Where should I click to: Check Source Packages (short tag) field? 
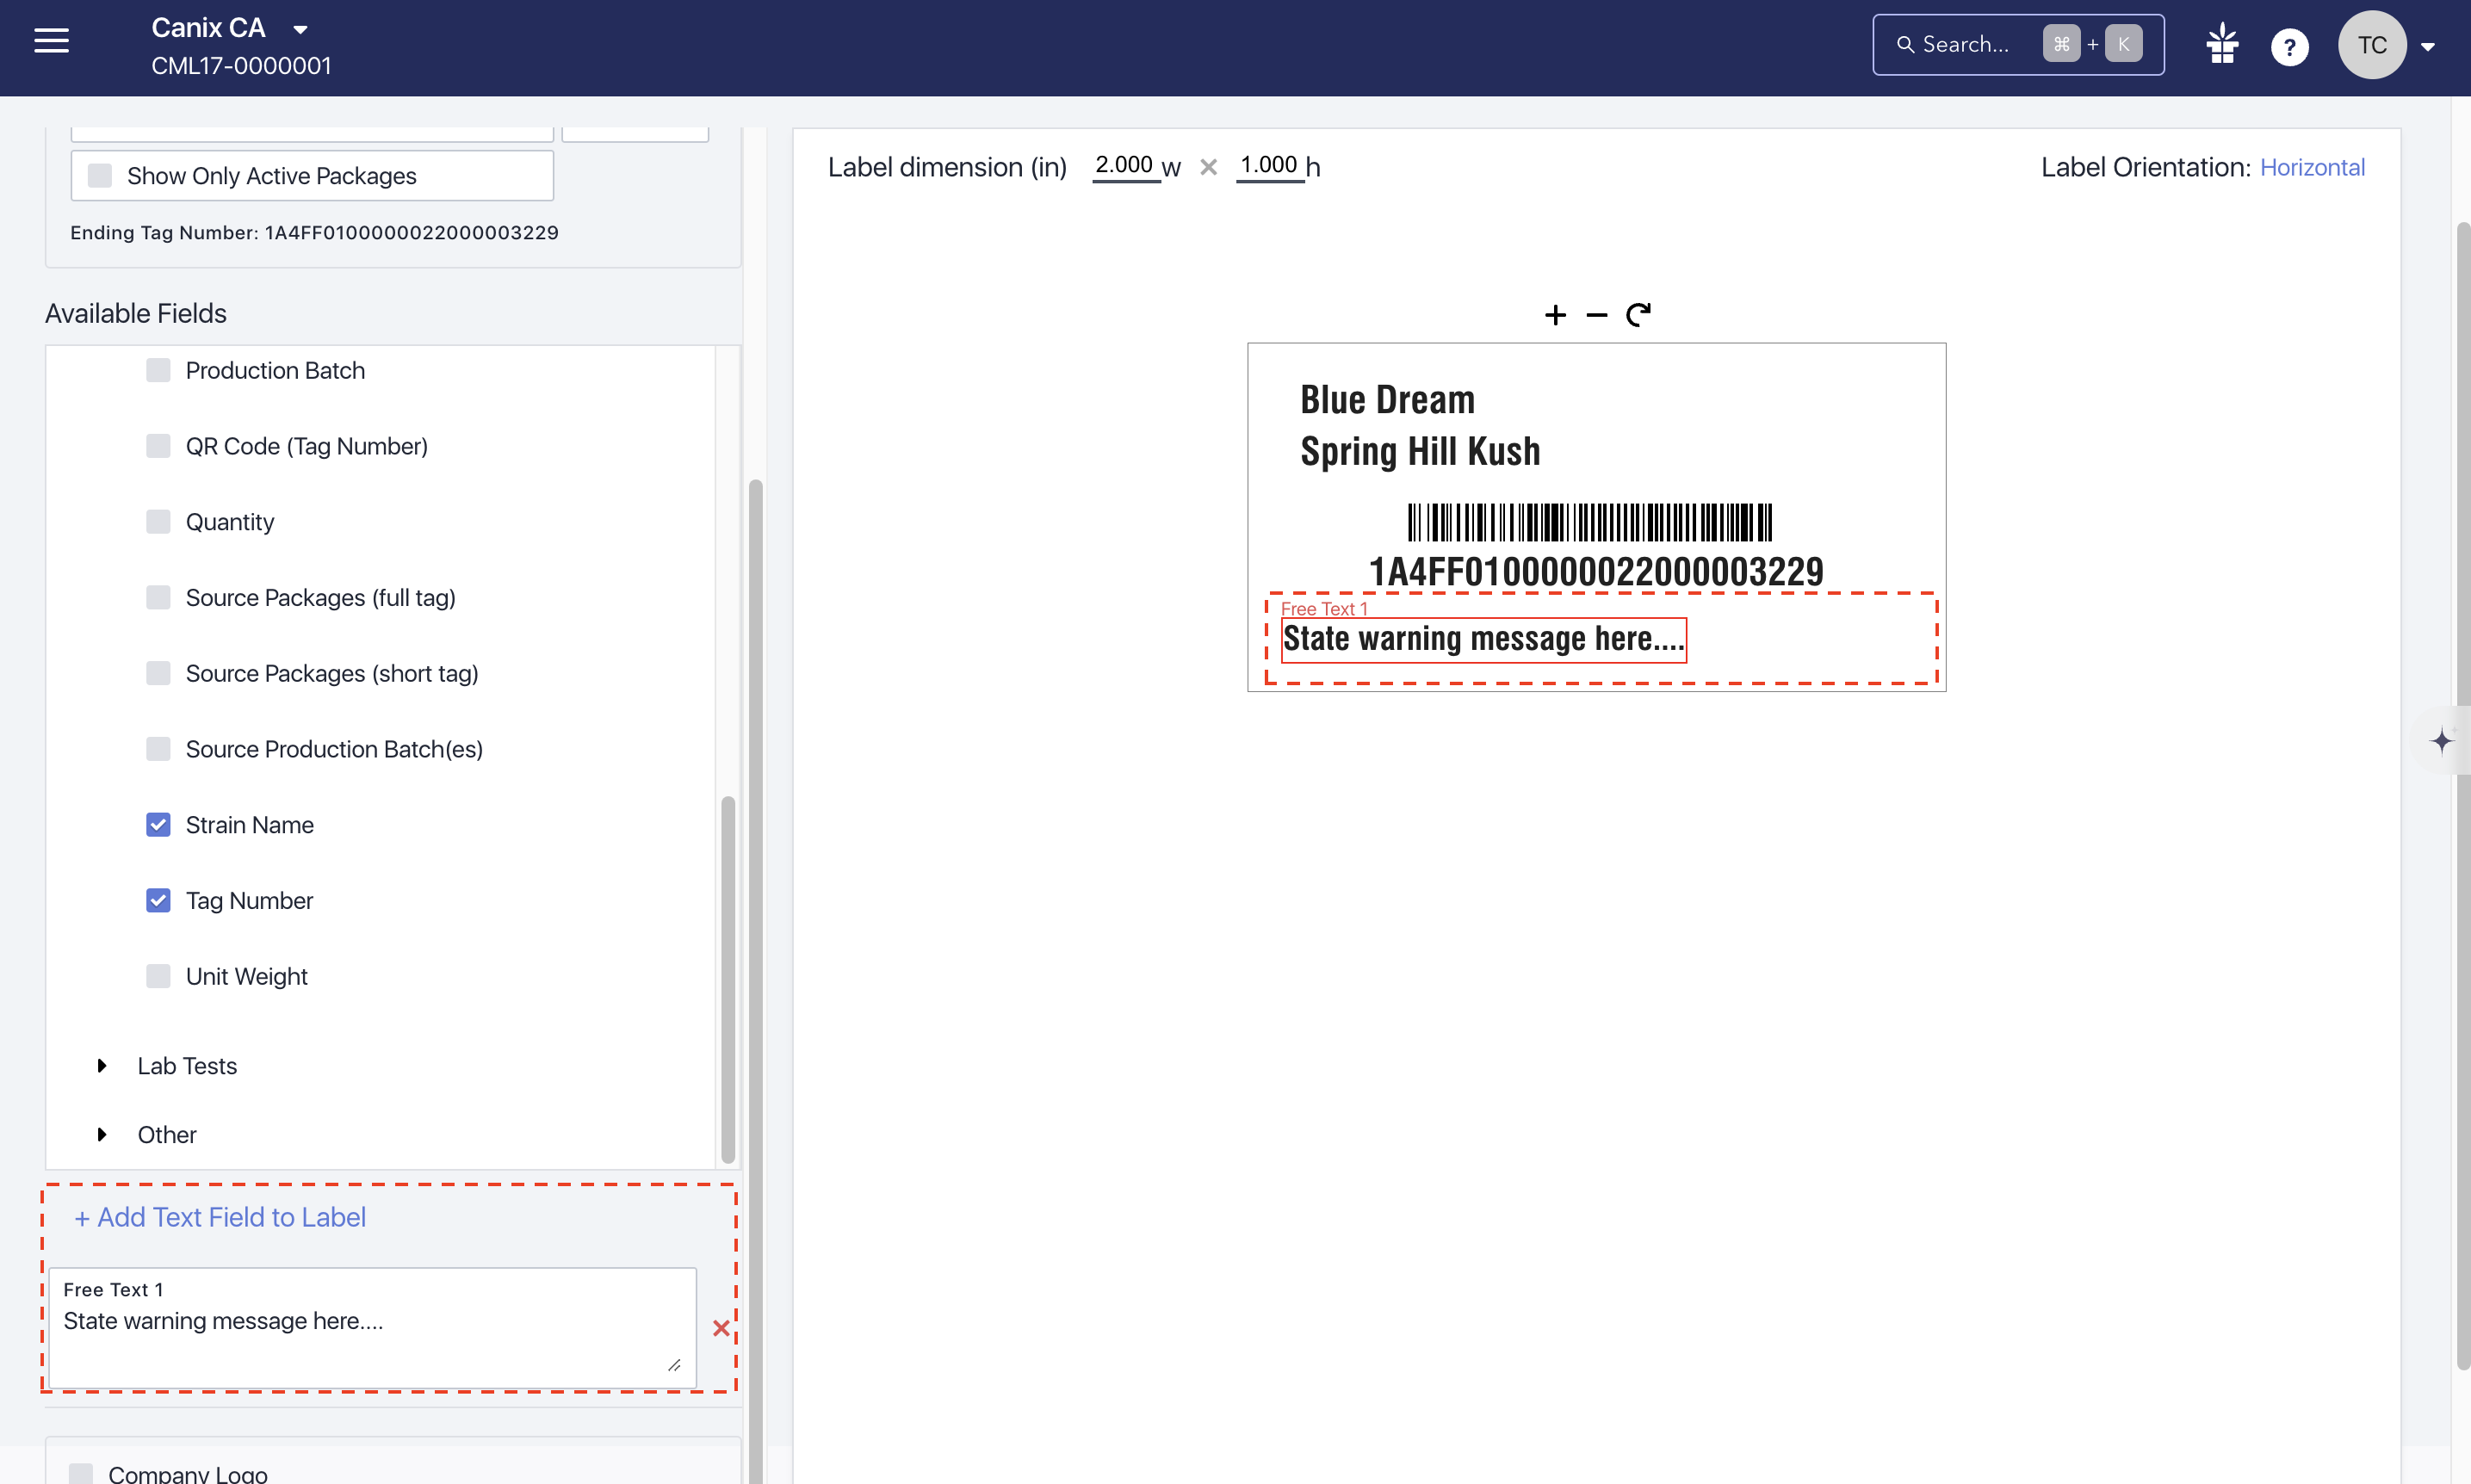pyautogui.click(x=158, y=673)
